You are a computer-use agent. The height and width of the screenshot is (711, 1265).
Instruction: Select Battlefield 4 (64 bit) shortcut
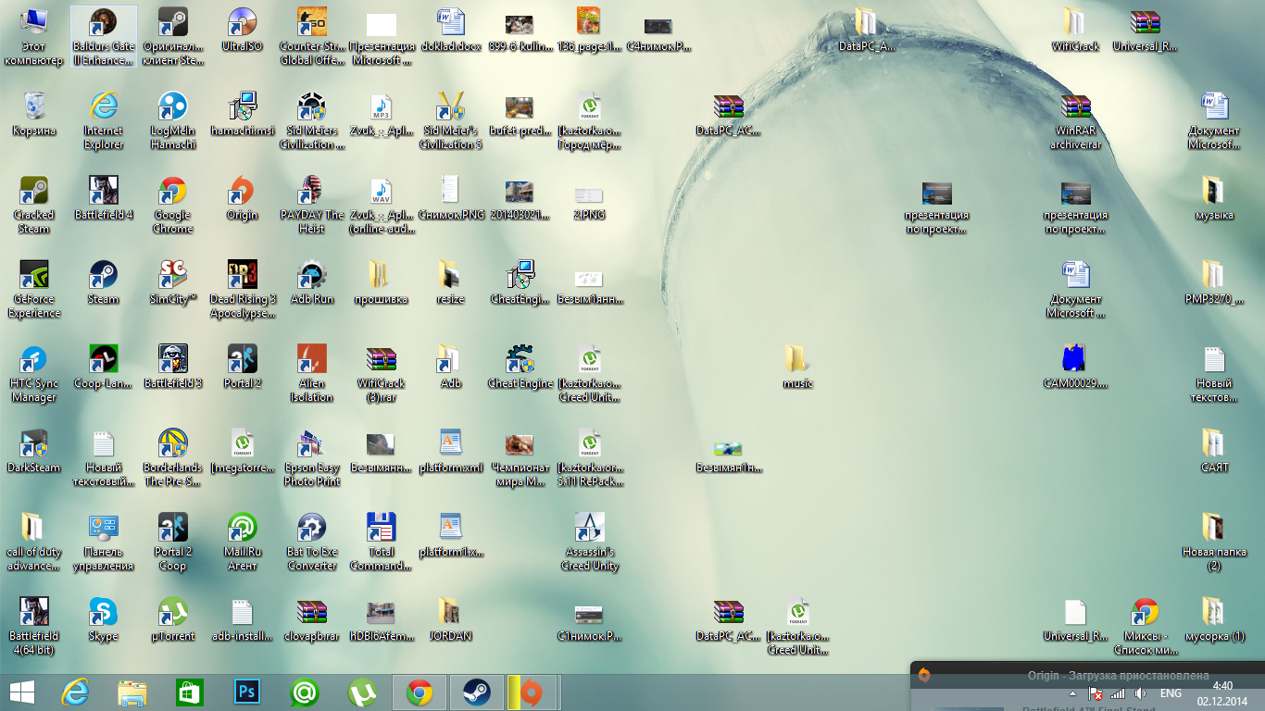34,626
